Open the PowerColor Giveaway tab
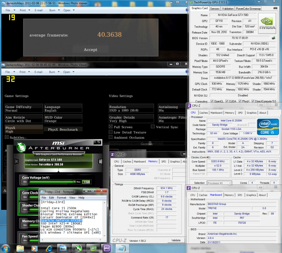 click(248, 9)
